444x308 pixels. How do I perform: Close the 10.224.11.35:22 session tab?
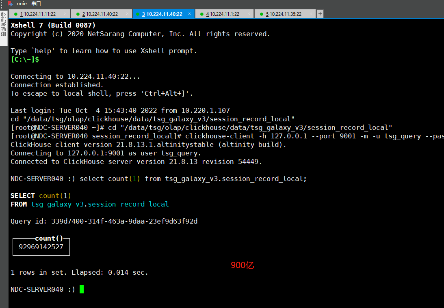311,14
